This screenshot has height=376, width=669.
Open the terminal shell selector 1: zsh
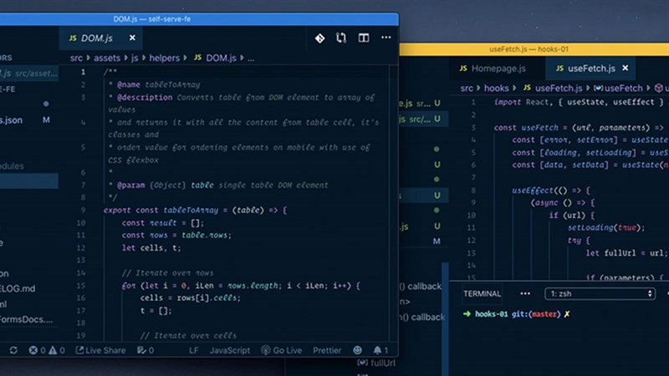pyautogui.click(x=600, y=293)
